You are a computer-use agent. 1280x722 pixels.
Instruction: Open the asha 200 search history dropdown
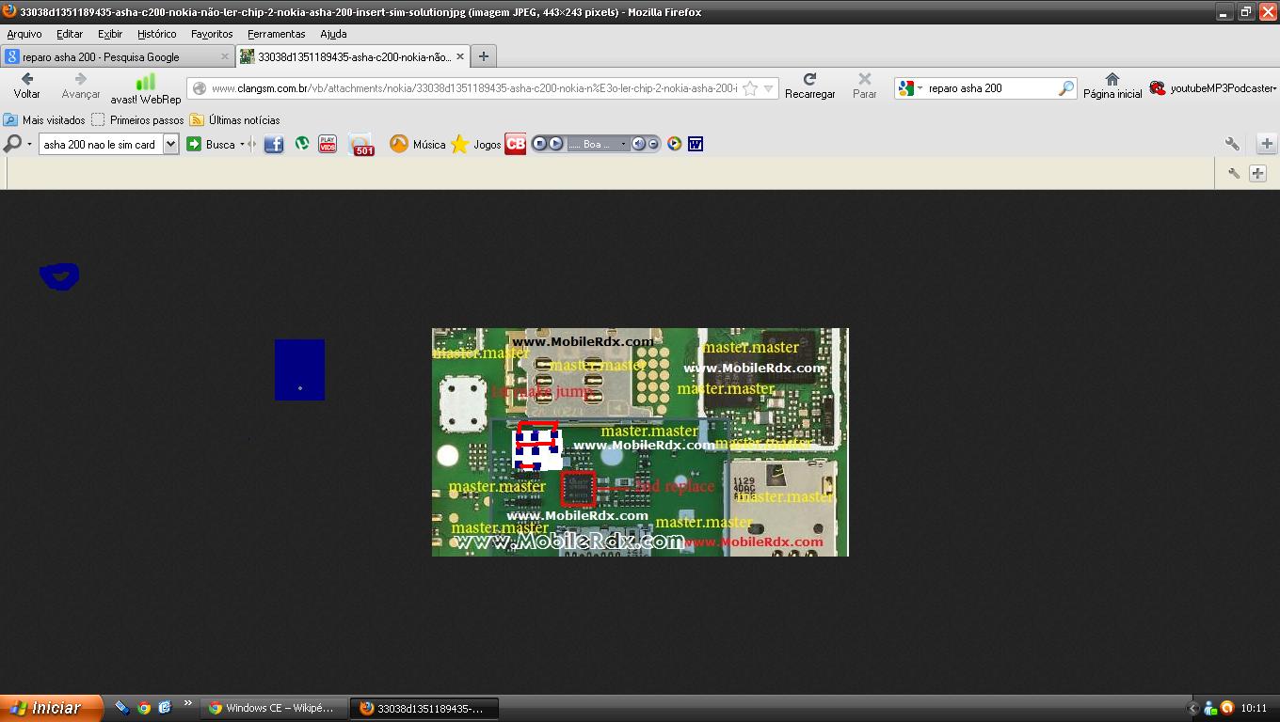[170, 144]
